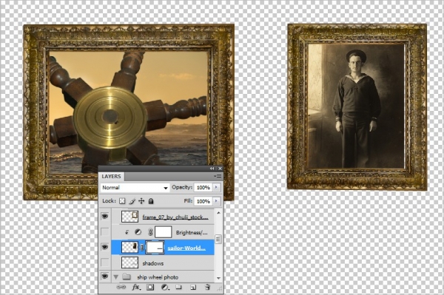Hide the ship wheel photo group

coord(105,277)
